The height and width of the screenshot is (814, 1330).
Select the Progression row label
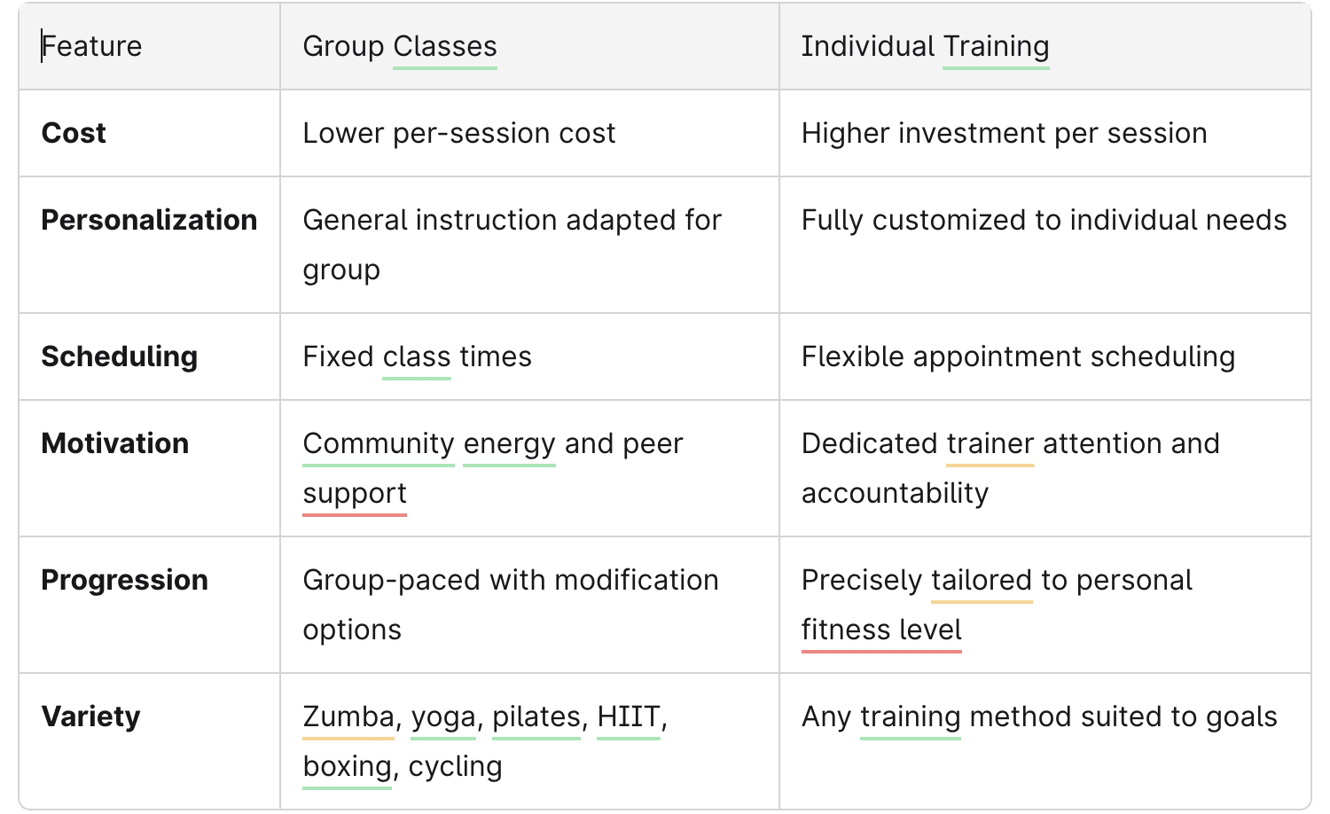124,580
